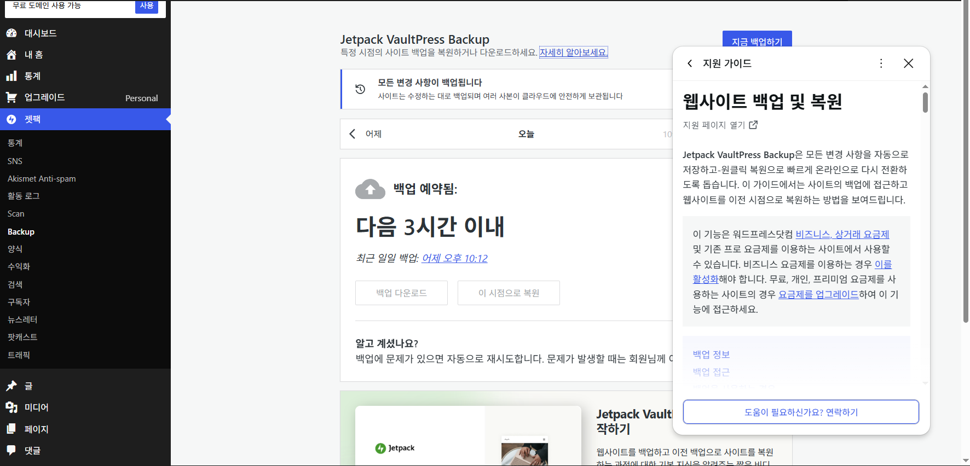
Task: Open 요금제를 업그레이드 link
Action: pyautogui.click(x=818, y=294)
